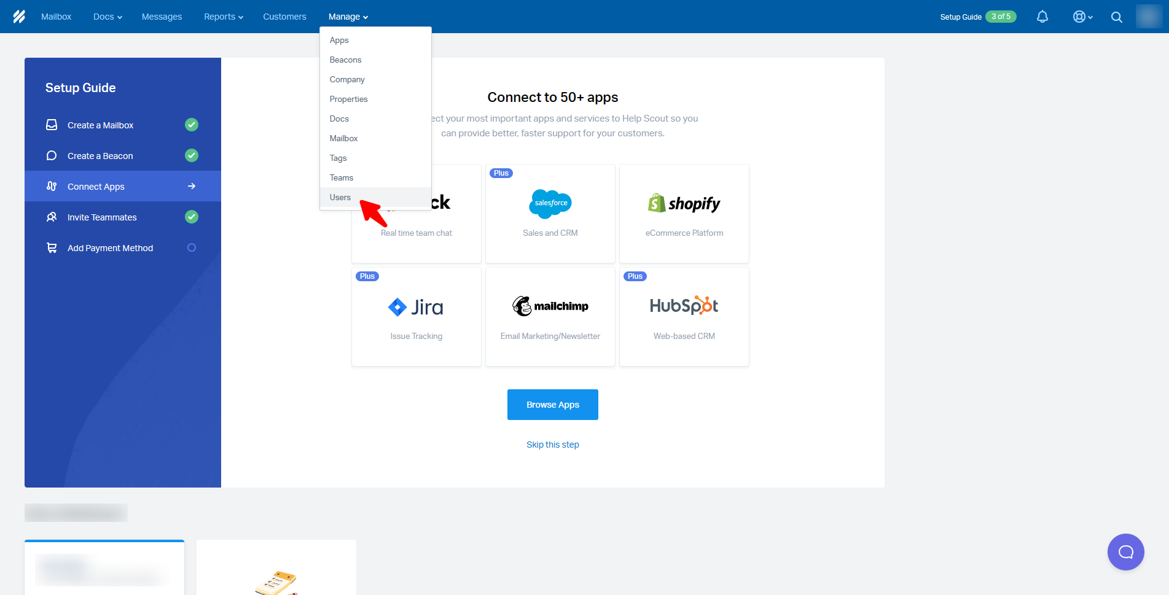The height and width of the screenshot is (595, 1169).
Task: Click the search magnifier icon
Action: [1117, 17]
